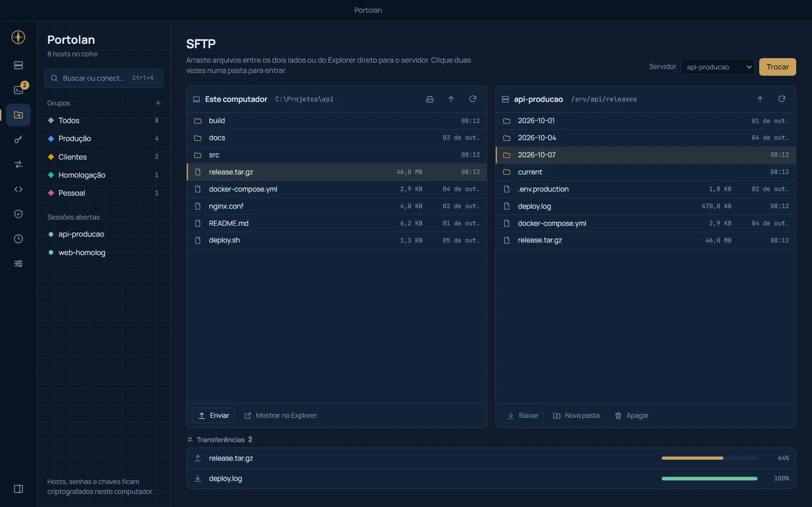
Task: Open the Servidor api-producao dropdown
Action: coord(718,67)
